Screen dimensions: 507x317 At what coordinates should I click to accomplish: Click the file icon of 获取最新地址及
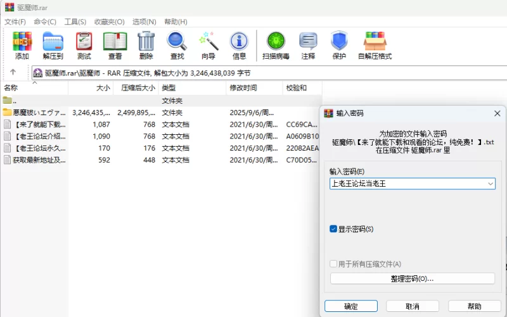coord(8,160)
